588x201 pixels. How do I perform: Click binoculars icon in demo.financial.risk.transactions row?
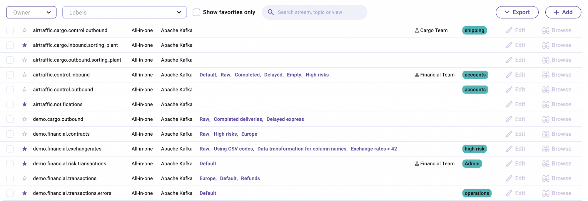coord(546,163)
